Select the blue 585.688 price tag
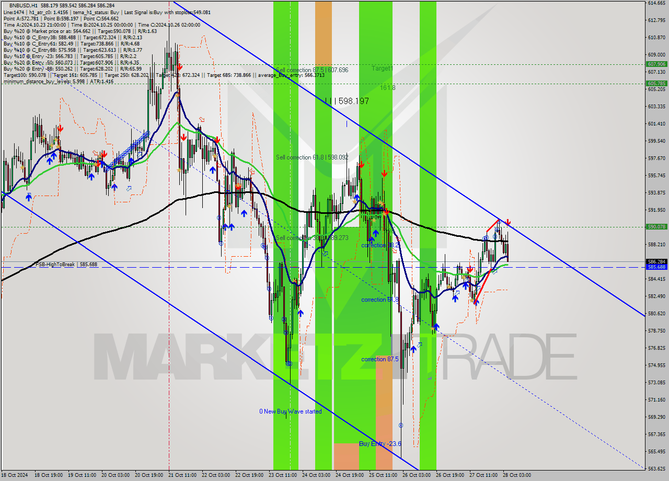This screenshot has width=669, height=481. [x=657, y=267]
